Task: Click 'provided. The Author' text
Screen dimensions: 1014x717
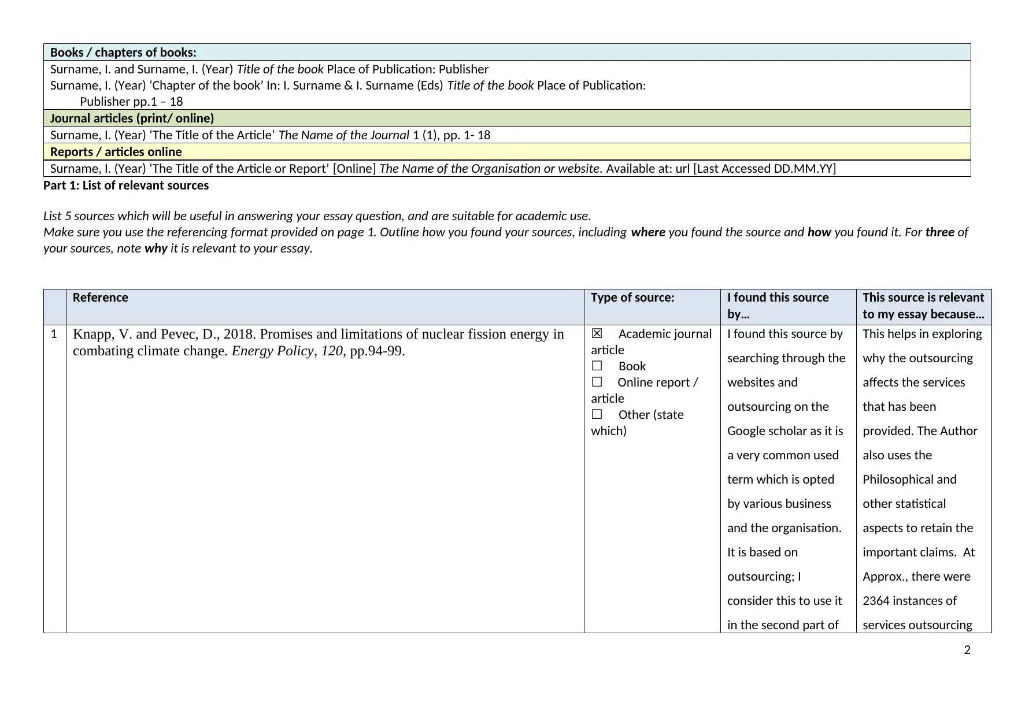Action: click(920, 431)
